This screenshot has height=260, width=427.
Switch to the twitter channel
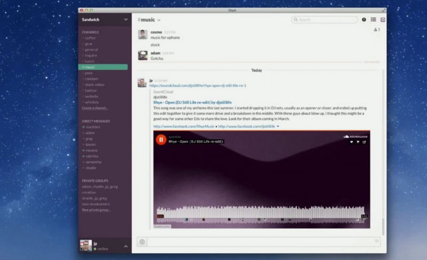[x=91, y=91]
